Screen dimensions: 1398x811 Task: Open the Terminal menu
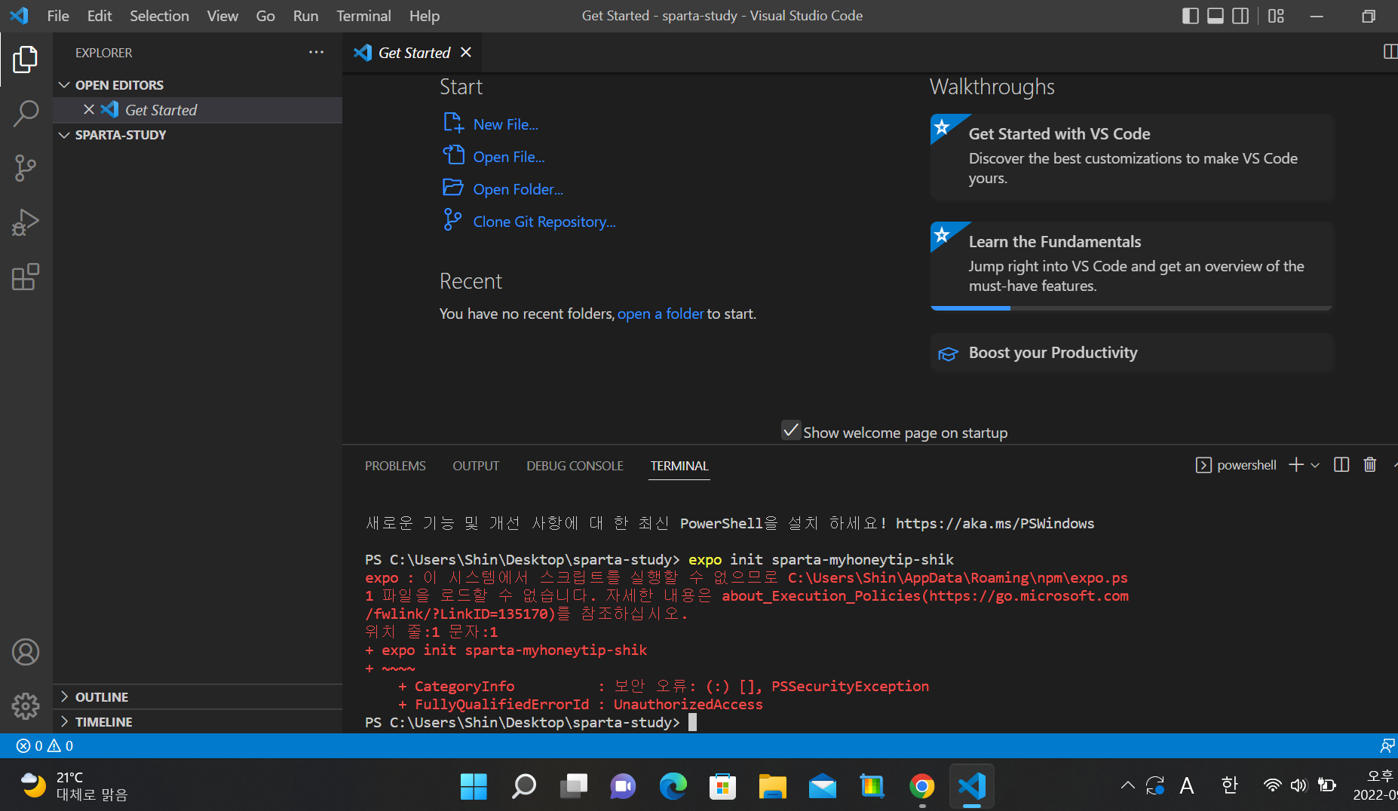click(x=363, y=16)
